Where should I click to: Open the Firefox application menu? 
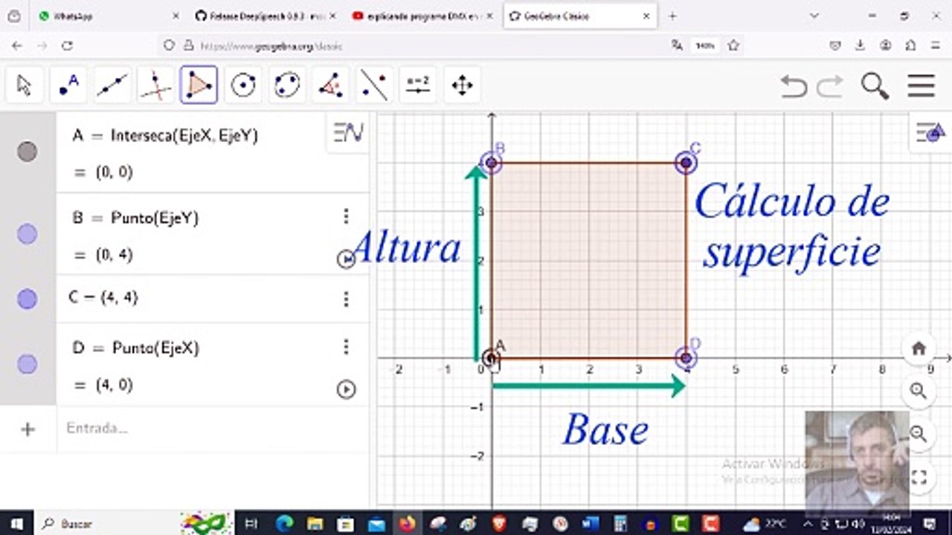[x=935, y=45]
